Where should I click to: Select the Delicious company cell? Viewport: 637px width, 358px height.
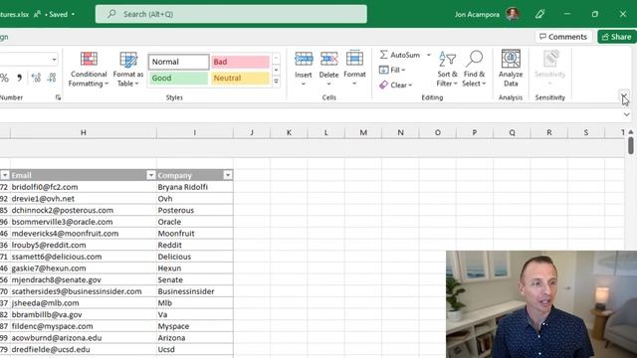click(x=195, y=257)
